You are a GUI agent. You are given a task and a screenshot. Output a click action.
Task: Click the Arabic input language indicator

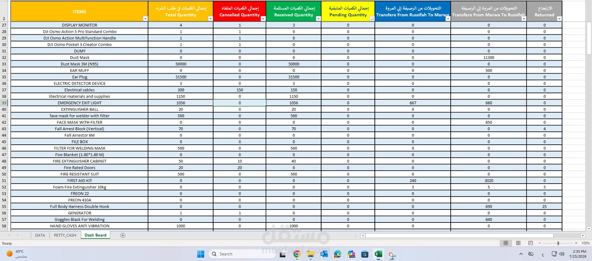(542, 254)
